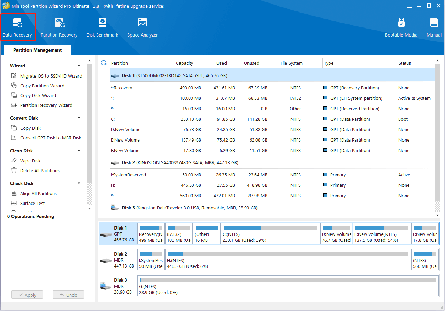Select the Disk 3 MBR block in the disk map

(118, 286)
